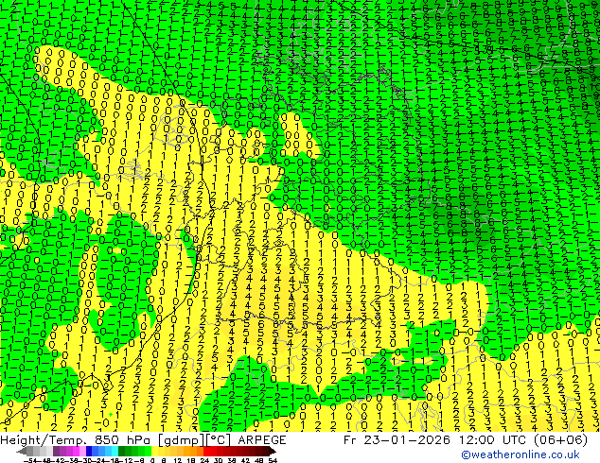Image resolution: width=600 pixels, height=463 pixels.
Task: Open the weatheronline.co.uk copyright link
Action: tap(521, 454)
